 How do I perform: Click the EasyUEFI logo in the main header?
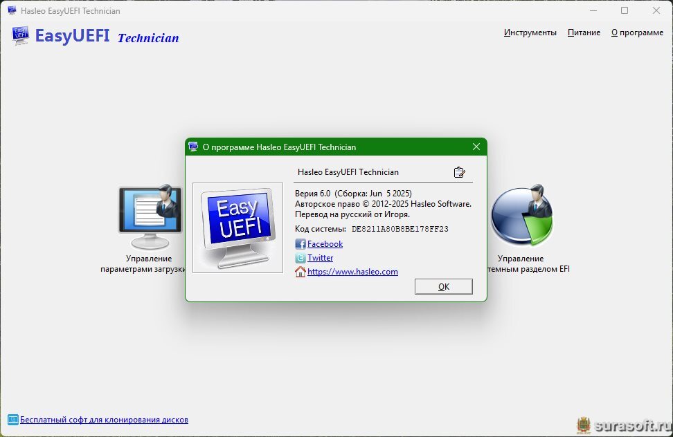tap(21, 35)
